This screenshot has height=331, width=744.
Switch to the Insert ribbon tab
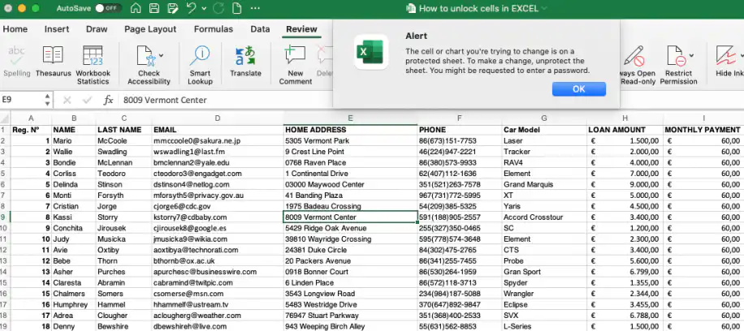tap(57, 29)
